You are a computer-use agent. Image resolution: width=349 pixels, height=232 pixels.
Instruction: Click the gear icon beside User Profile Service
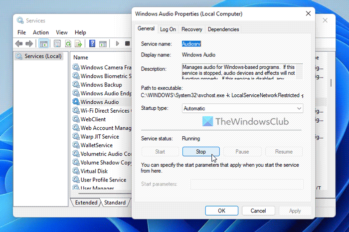pyautogui.click(x=76, y=180)
